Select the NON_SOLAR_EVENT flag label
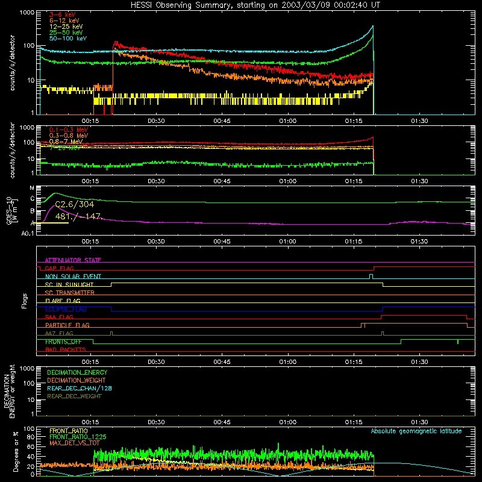The image size is (482, 482). (x=73, y=277)
